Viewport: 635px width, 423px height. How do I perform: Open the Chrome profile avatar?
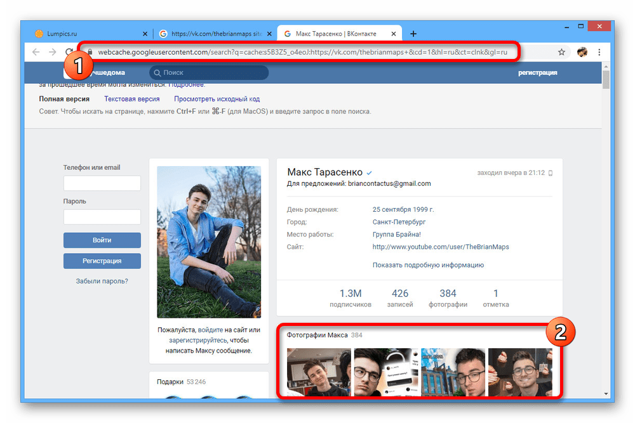click(582, 52)
